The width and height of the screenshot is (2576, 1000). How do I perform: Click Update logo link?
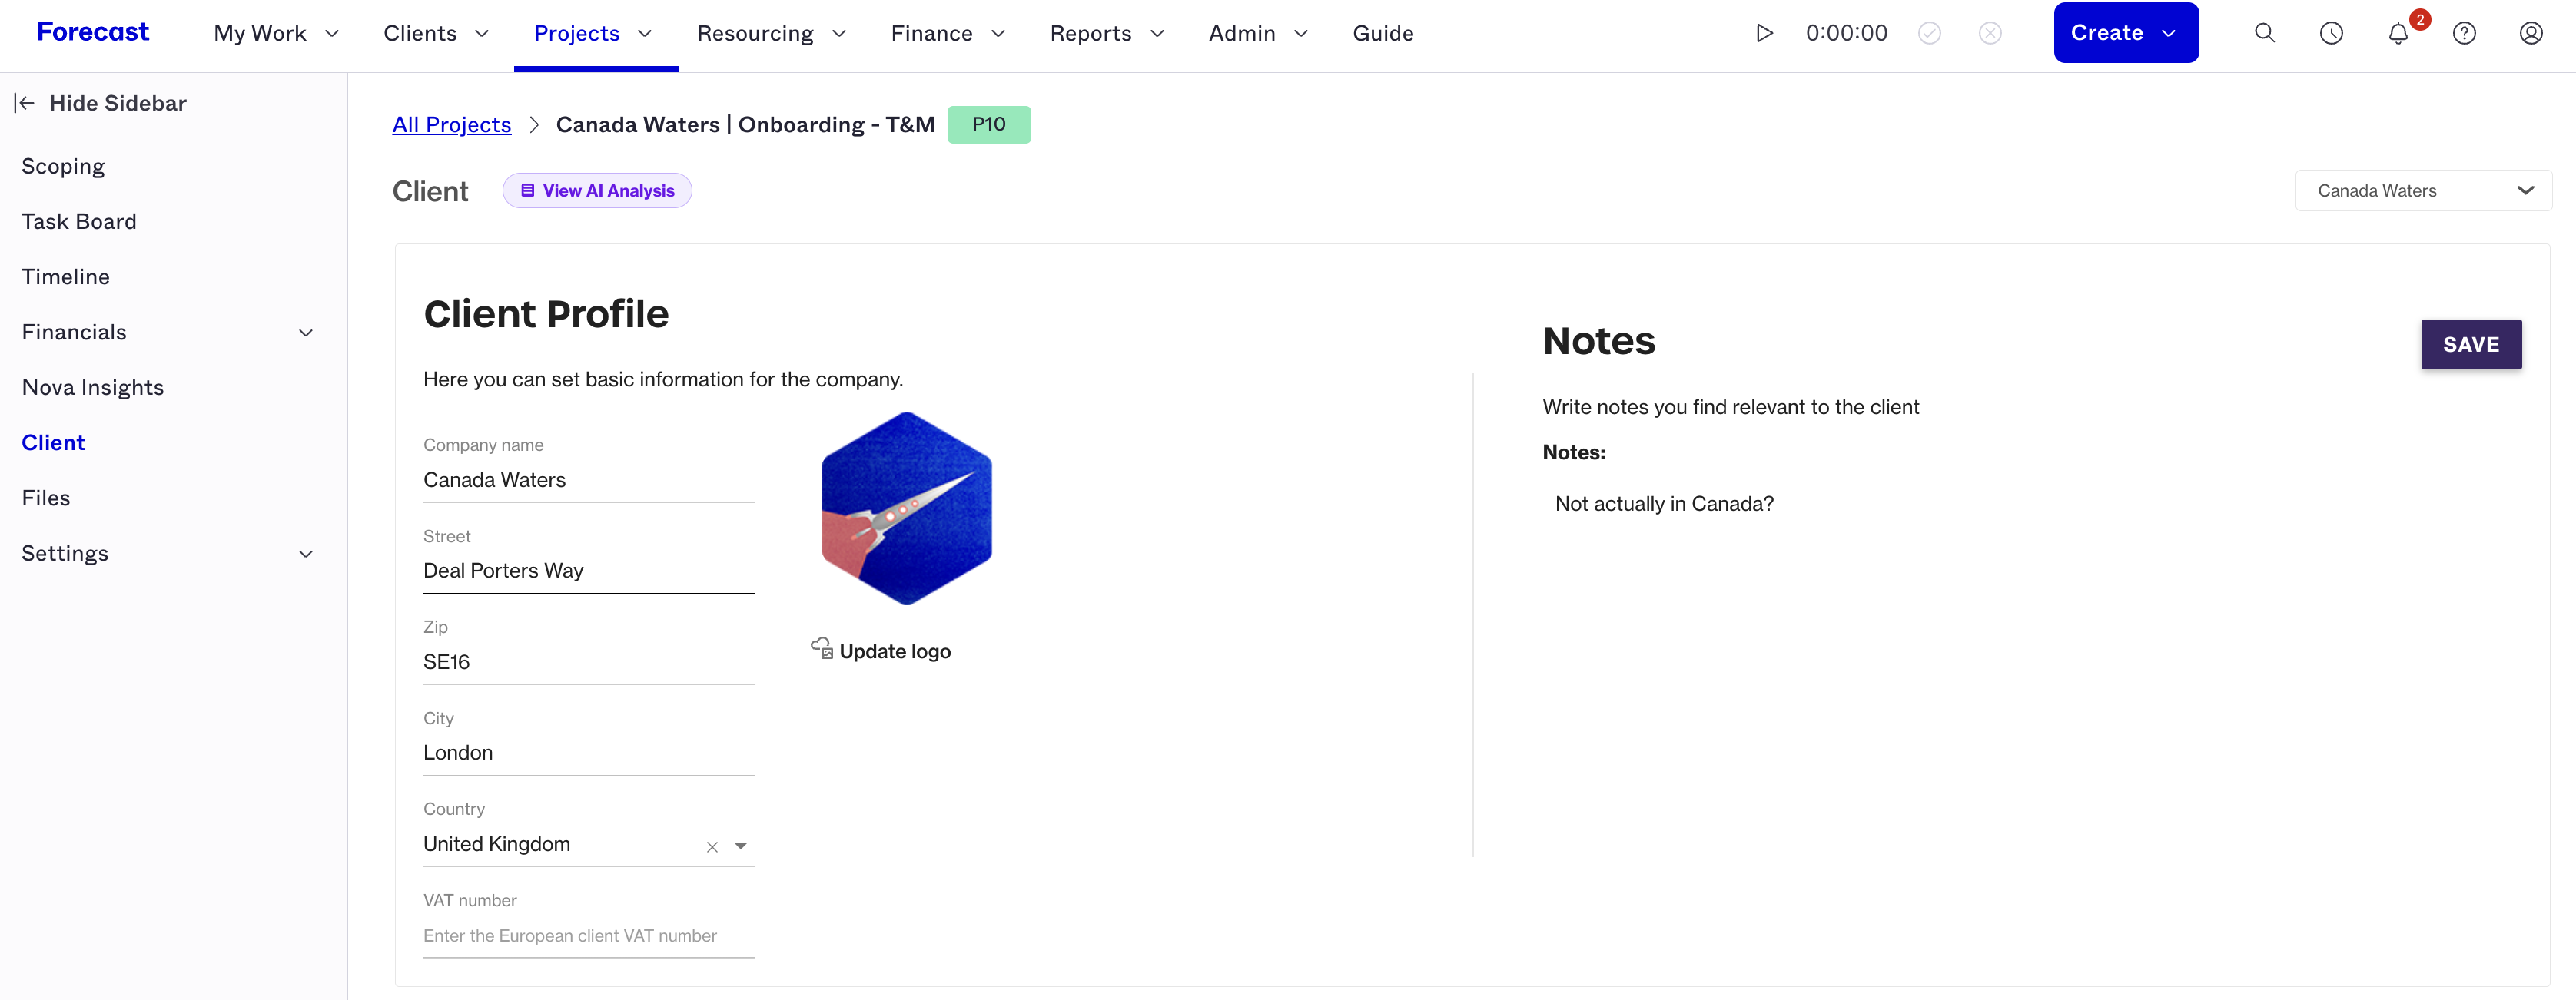coord(895,651)
